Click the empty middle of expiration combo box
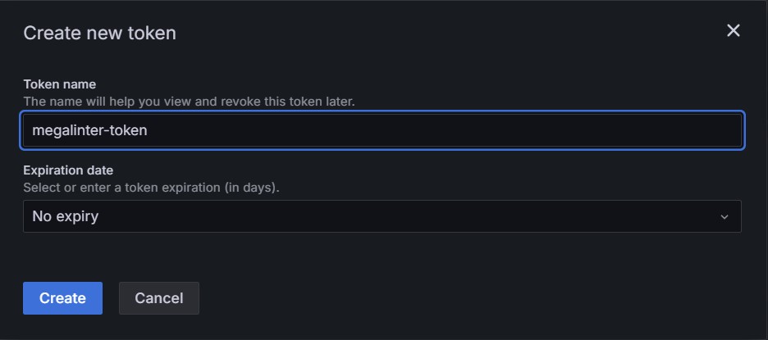Screen dimensions: 768x340 coord(410,217)
